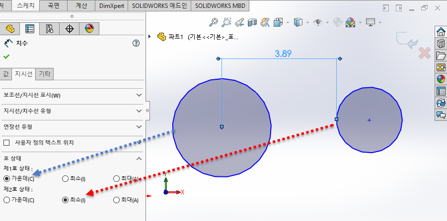
Task: Expand the 파트1 feature tree node
Action: click(x=150, y=36)
